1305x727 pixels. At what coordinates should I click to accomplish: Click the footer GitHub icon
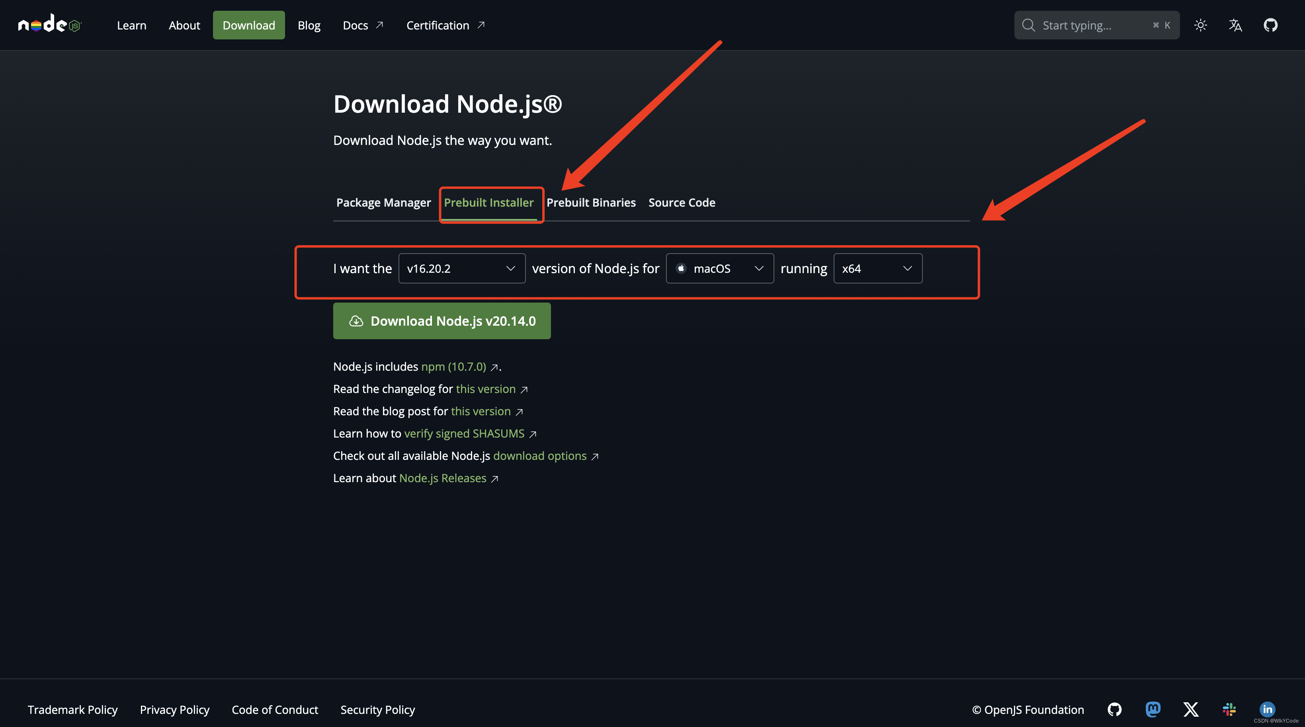[1114, 709]
